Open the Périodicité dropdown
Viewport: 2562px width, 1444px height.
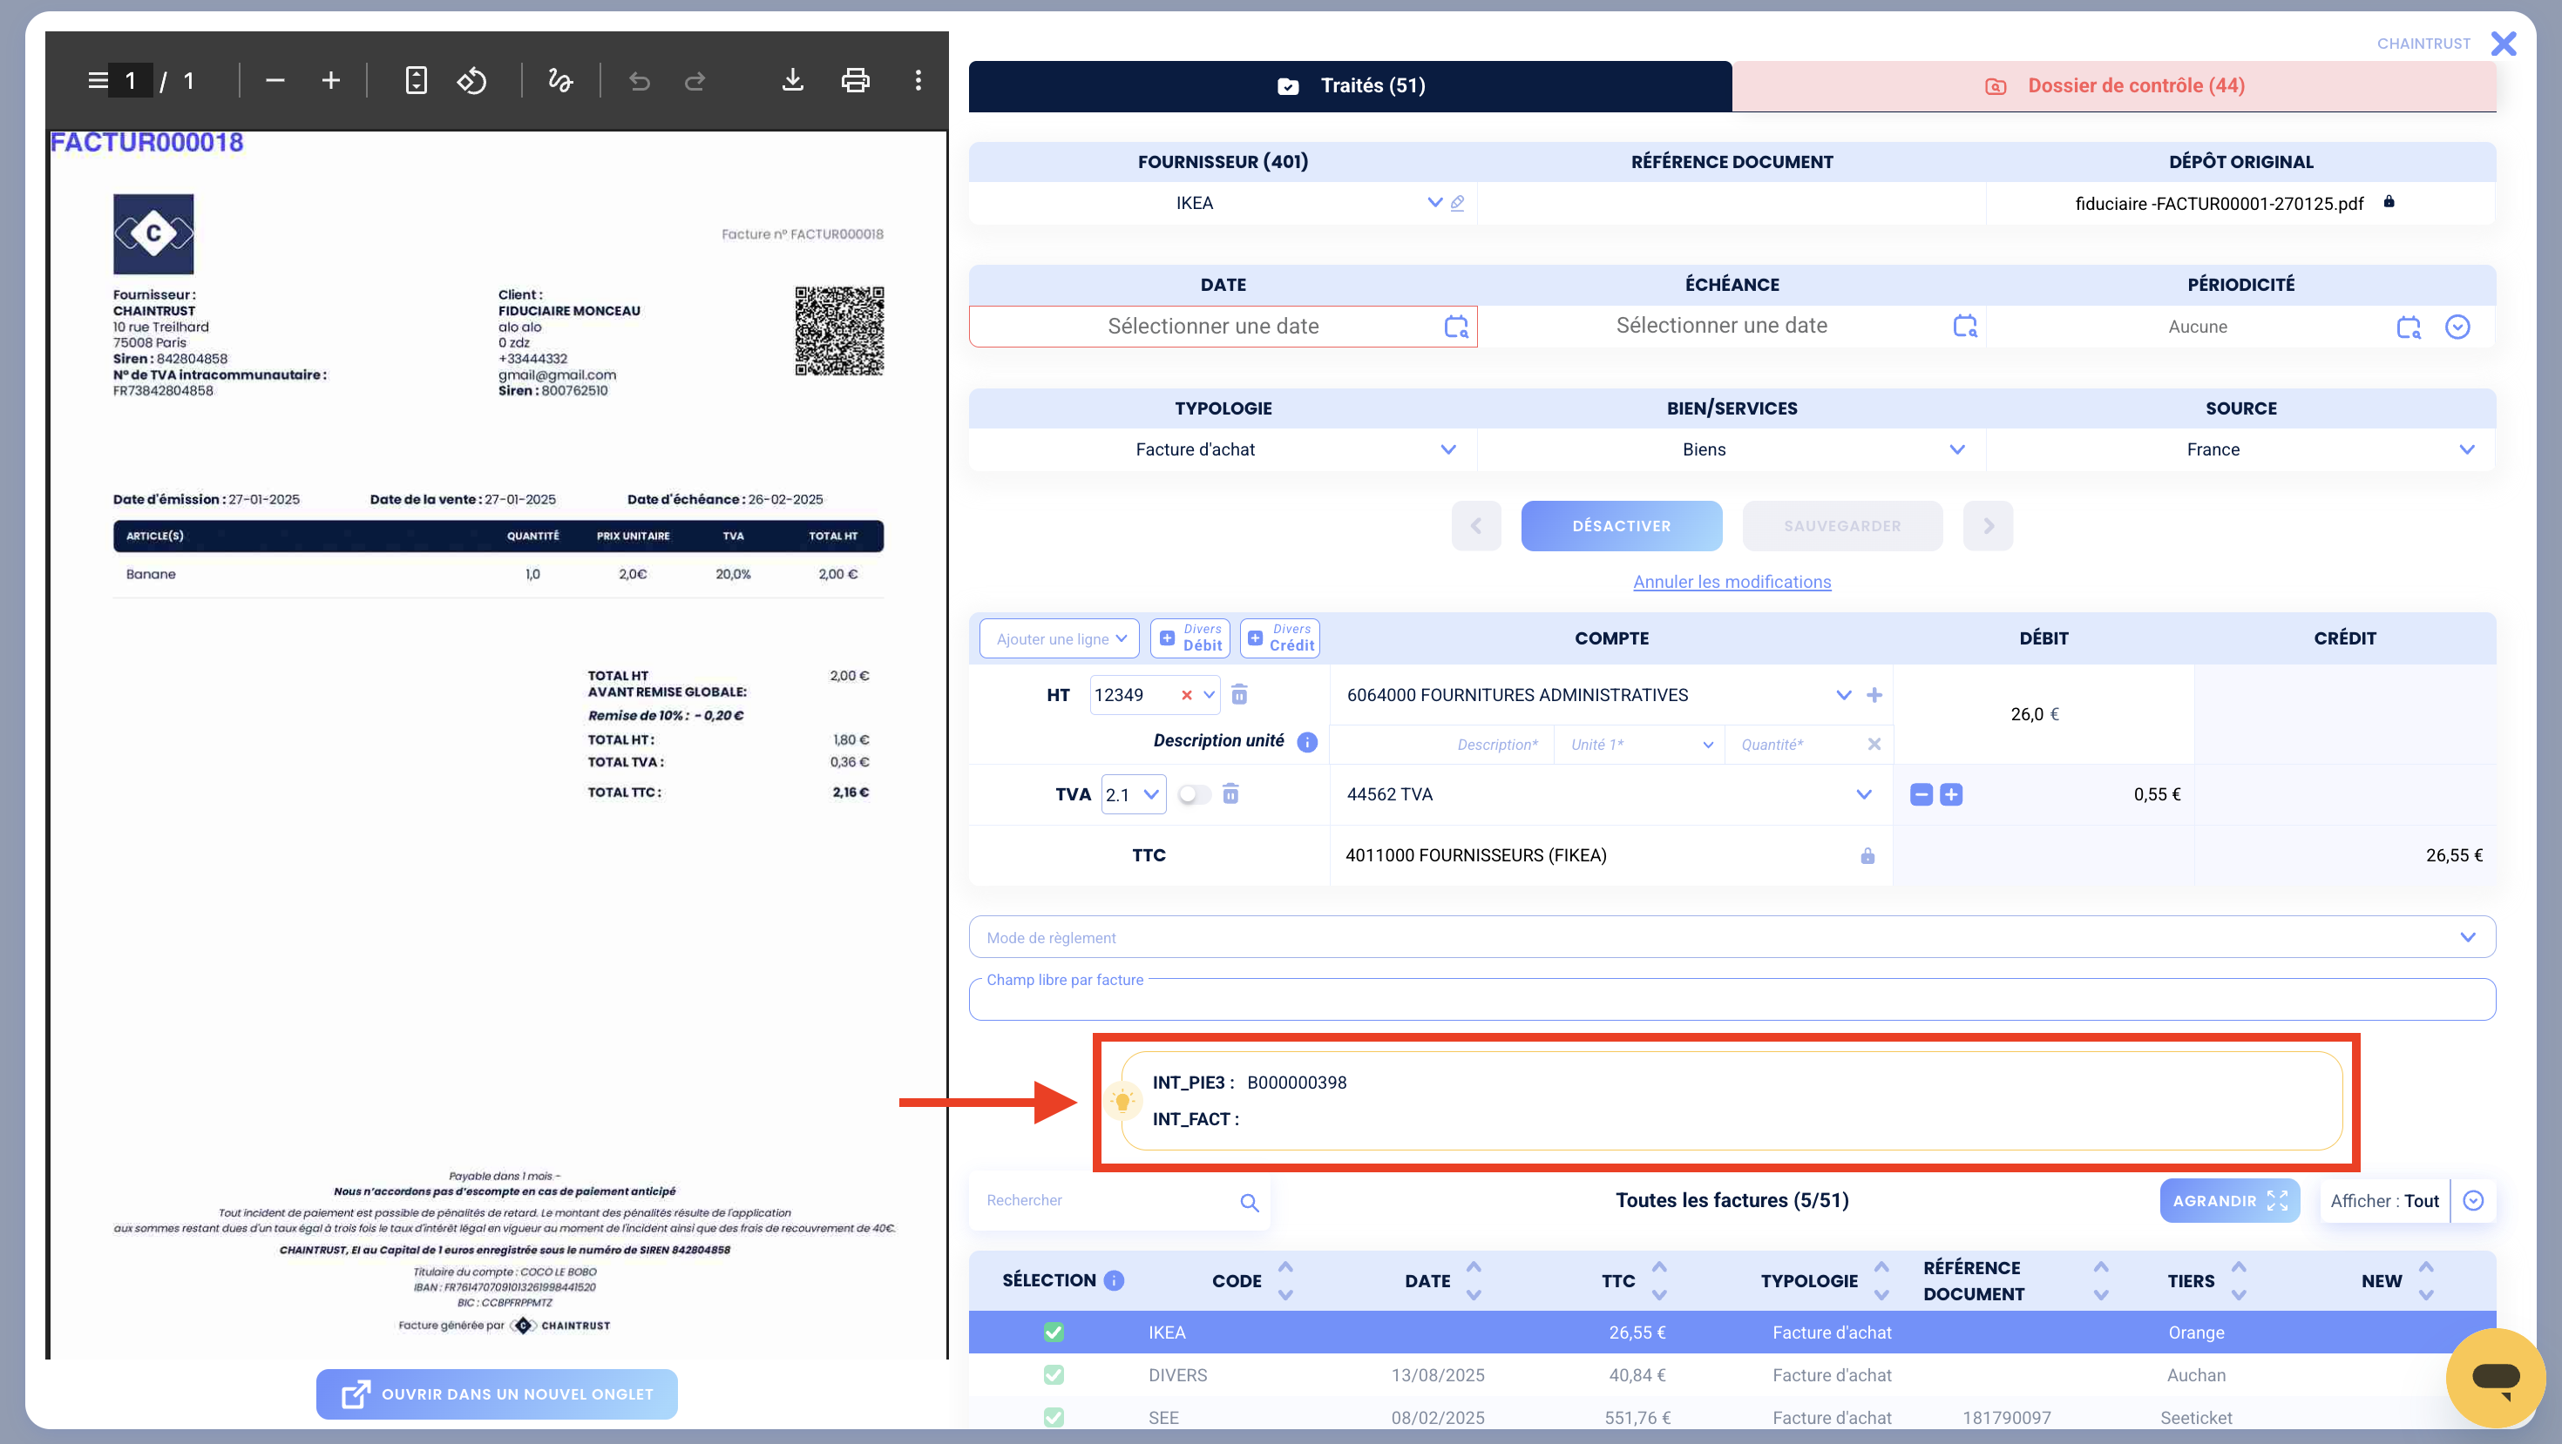(x=2457, y=327)
